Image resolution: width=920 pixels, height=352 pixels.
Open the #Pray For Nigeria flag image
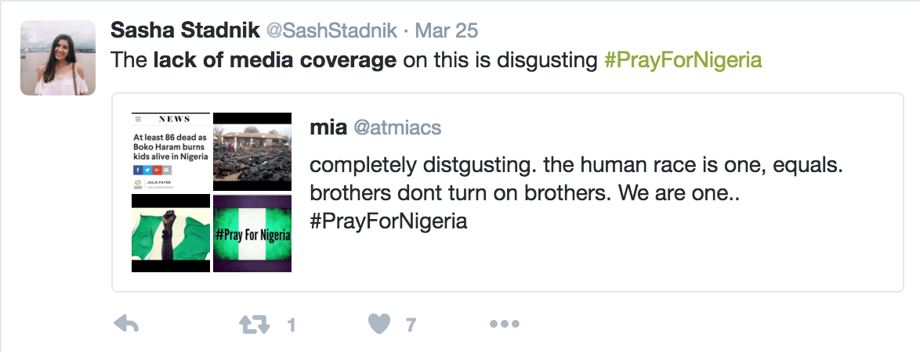[x=252, y=234]
